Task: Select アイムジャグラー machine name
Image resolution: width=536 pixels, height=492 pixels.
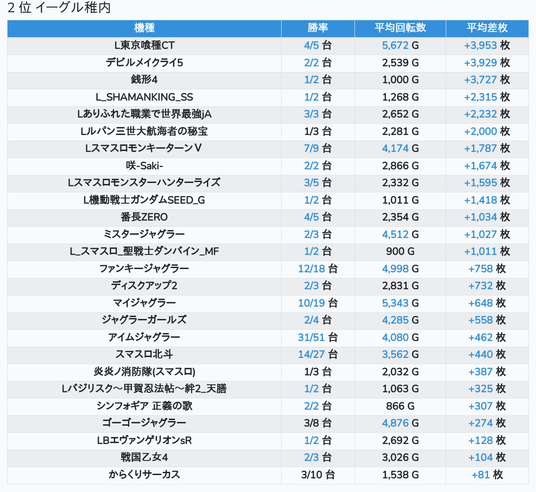Action: (x=144, y=337)
